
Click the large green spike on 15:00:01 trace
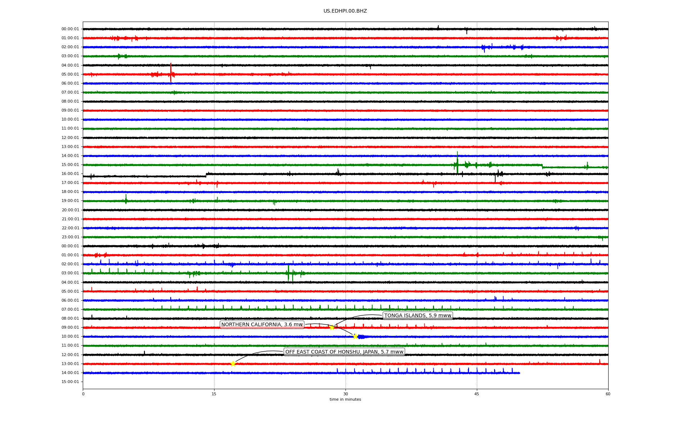457,162
